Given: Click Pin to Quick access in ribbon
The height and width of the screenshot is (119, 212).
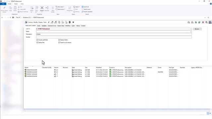Looking at the screenshot, I should tap(4, 10).
